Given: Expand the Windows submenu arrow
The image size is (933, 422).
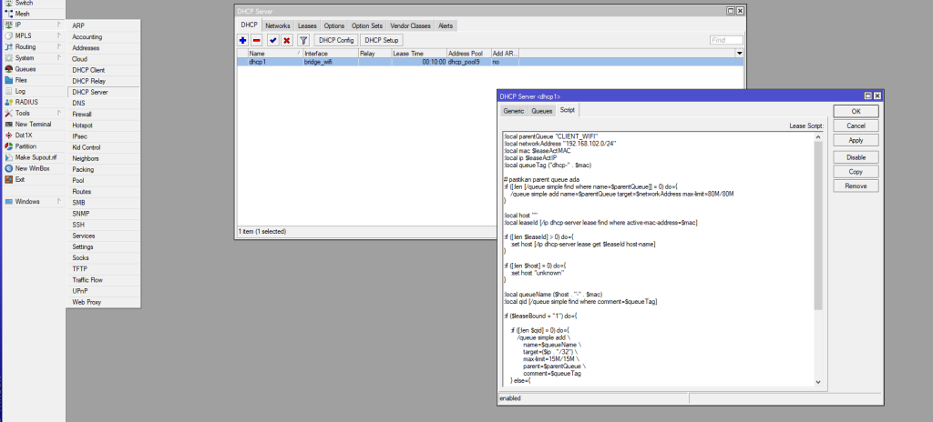Looking at the screenshot, I should (59, 202).
